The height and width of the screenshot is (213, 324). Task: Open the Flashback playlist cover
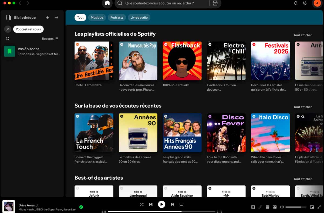182,61
